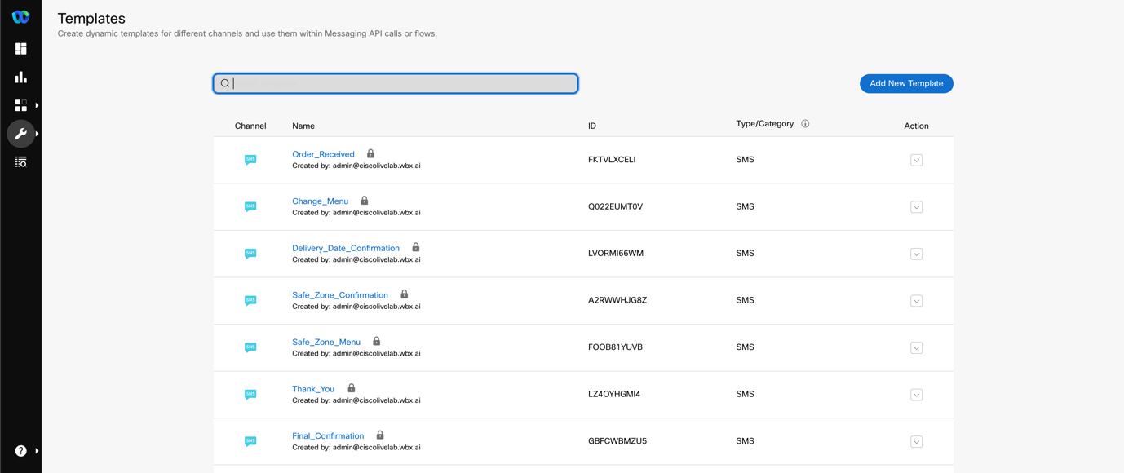Open the Safe_Zone_Confirmation template link

[340, 295]
